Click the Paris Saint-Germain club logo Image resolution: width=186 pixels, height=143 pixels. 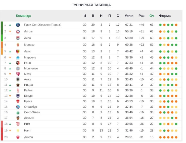coord(18,25)
